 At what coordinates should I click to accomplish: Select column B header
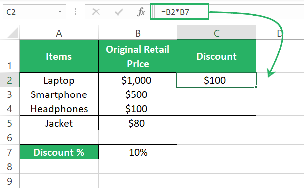click(138, 33)
